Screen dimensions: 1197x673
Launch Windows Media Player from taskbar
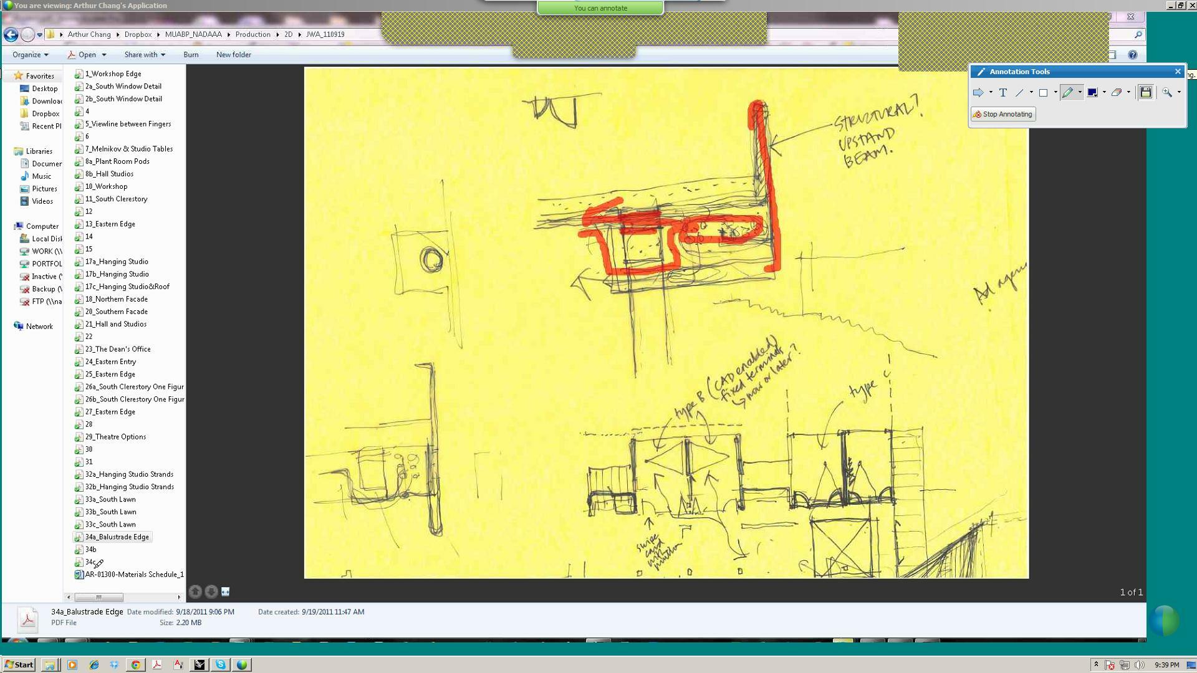tap(72, 665)
